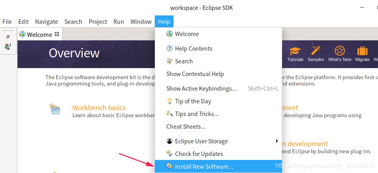This screenshot has height=173, width=378.
Task: Click the Tutorials graduation cap icon
Action: (295, 51)
